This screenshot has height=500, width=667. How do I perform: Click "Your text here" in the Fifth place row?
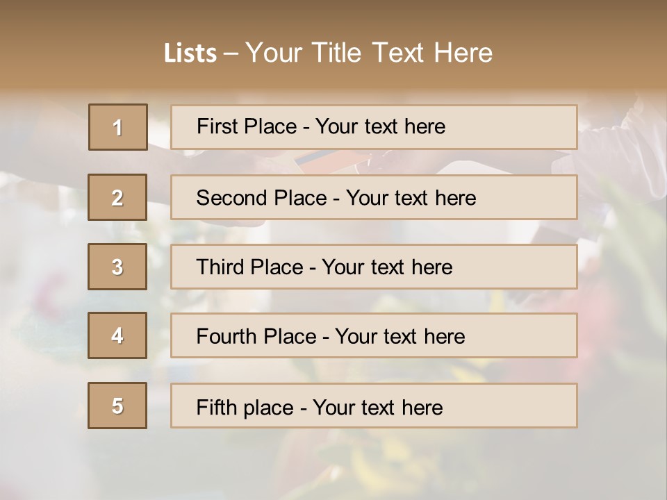[377, 407]
